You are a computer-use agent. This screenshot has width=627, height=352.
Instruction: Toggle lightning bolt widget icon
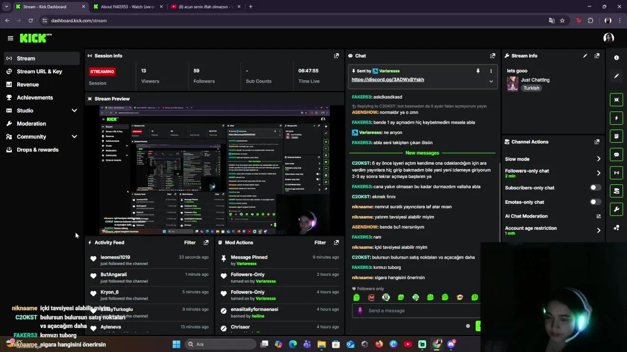(x=616, y=118)
